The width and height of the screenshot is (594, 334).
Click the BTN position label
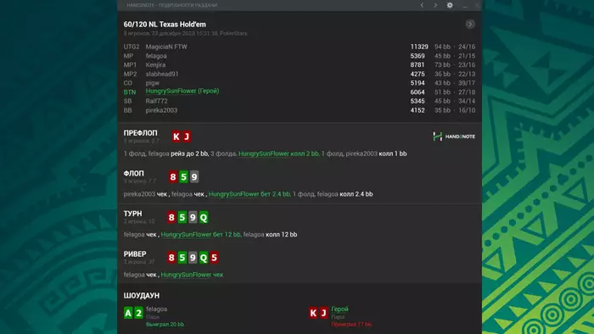point(130,92)
